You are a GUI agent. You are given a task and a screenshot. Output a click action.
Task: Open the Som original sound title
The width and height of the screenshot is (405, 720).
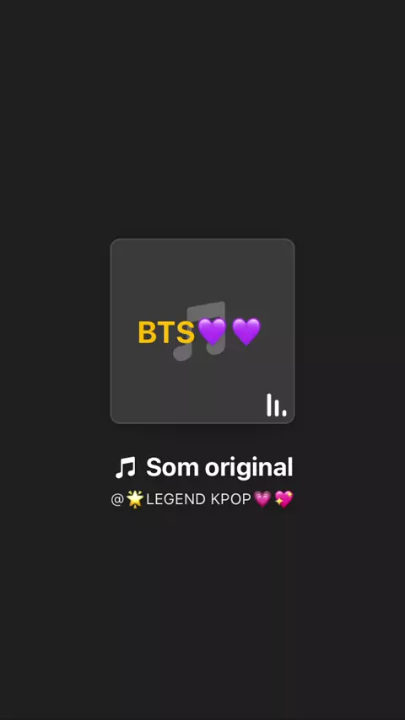click(203, 467)
